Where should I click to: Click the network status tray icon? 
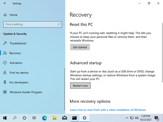point(132,118)
